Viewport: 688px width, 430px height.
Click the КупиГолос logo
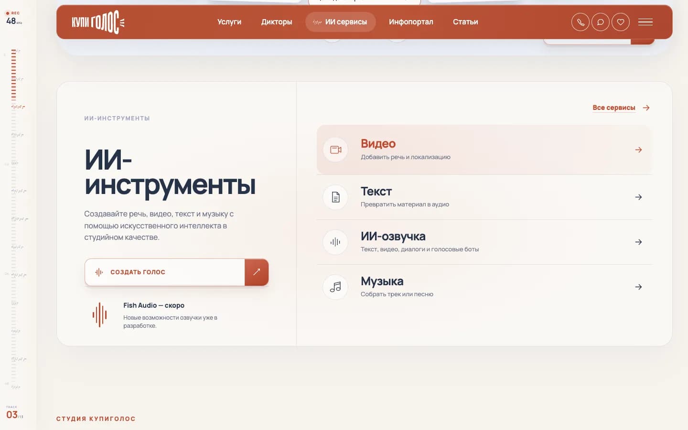[98, 22]
